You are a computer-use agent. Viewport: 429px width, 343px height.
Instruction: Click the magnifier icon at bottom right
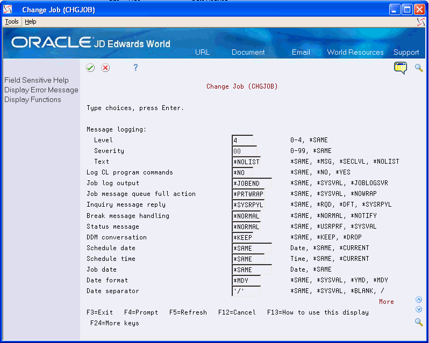[x=419, y=322]
